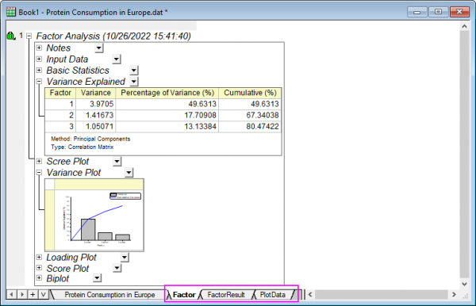
Task: Go to next sheet tab with right arrow
Action: [22, 294]
